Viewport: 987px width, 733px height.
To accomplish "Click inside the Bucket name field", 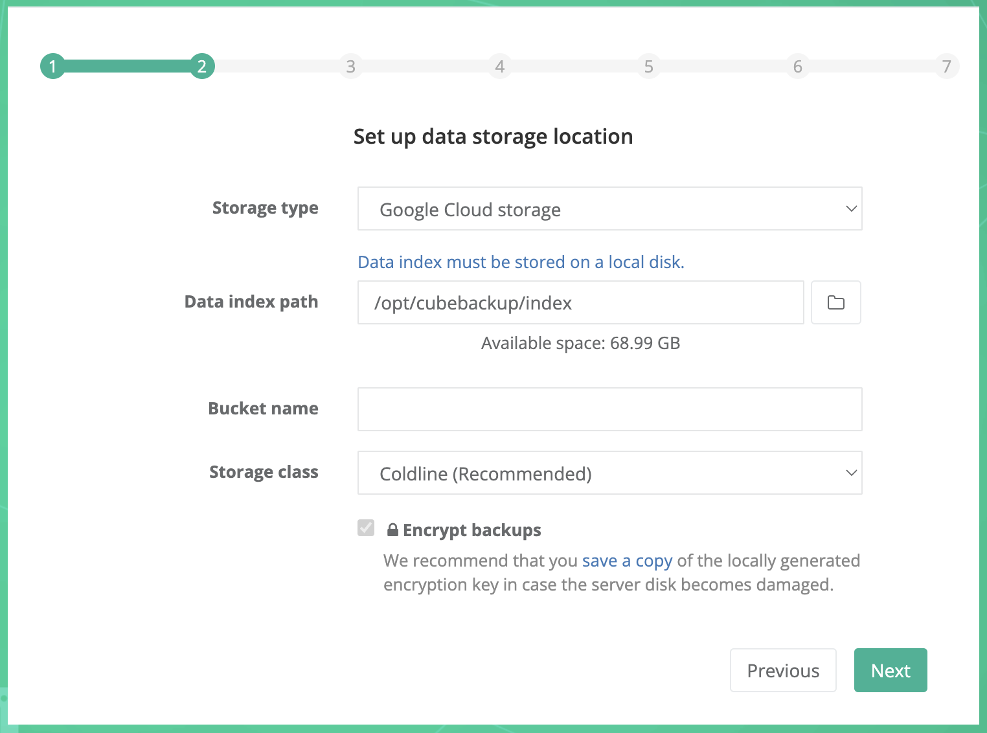I will pos(609,409).
